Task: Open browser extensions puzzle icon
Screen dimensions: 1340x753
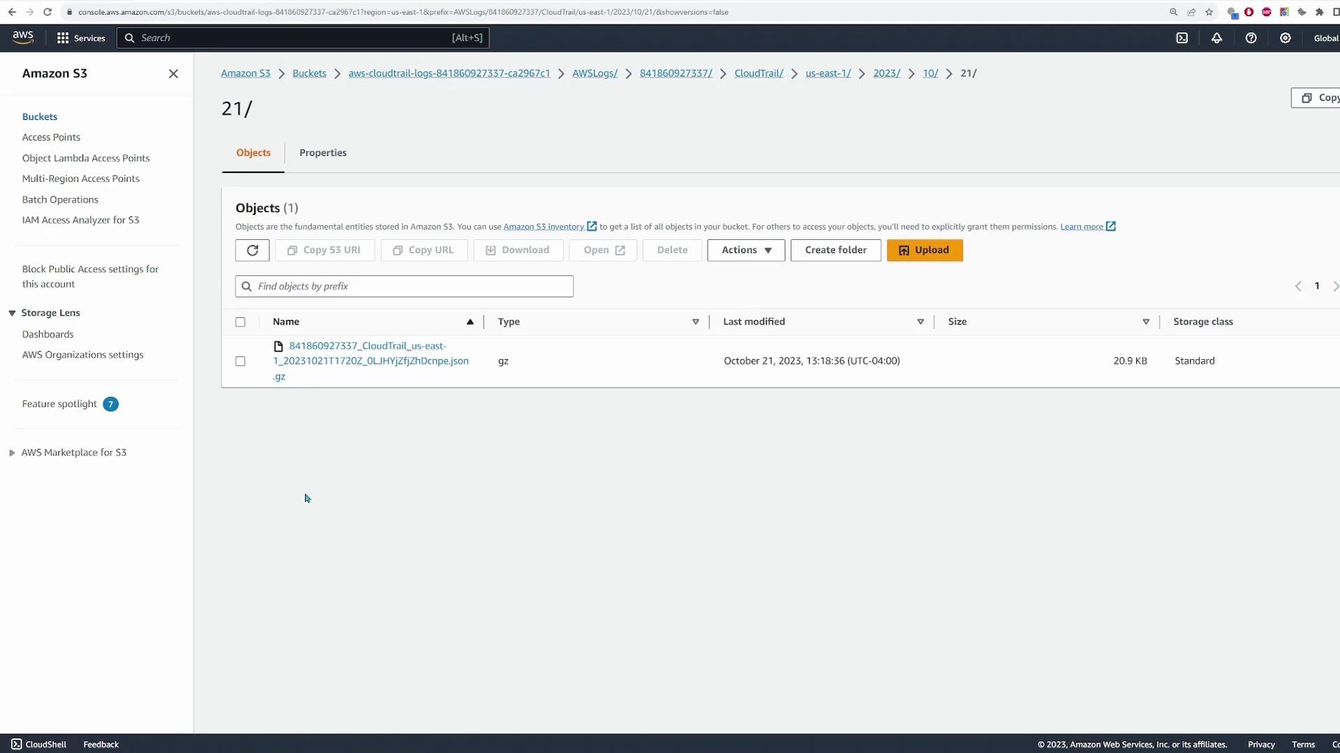Action: pos(1319,12)
